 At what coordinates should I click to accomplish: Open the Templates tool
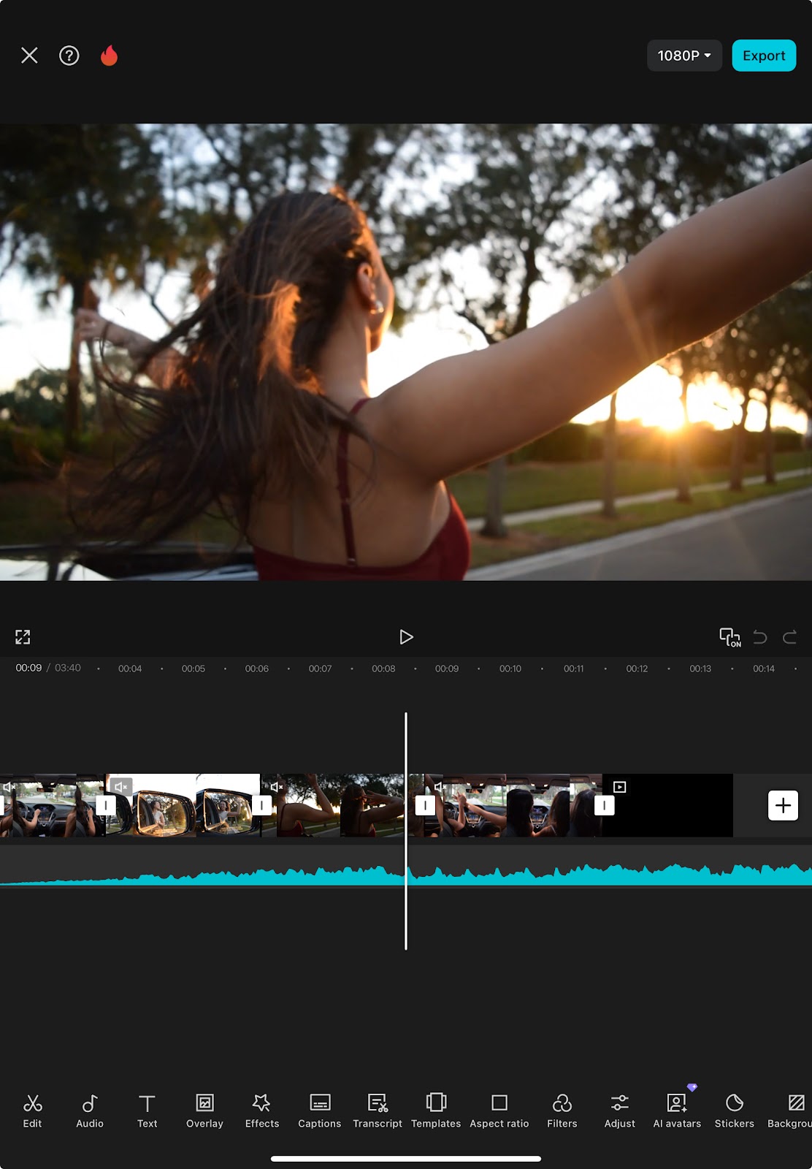[x=436, y=1111]
